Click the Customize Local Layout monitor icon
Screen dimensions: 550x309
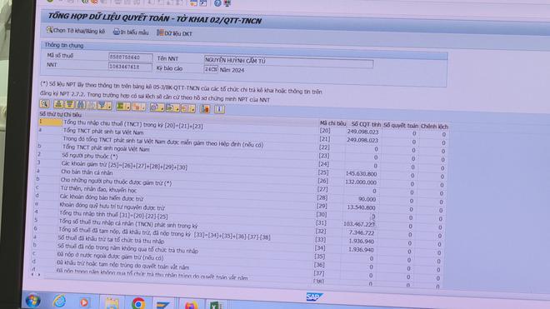pyautogui.click(x=227, y=3)
